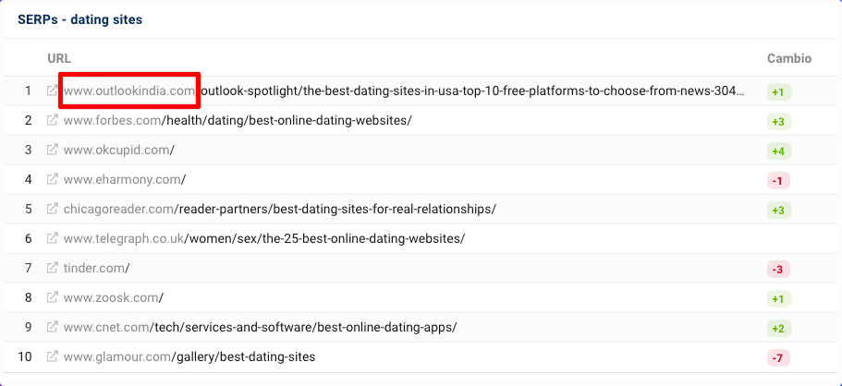Click the +4 change badge for okcupid
The height and width of the screenshot is (386, 842).
coord(779,151)
